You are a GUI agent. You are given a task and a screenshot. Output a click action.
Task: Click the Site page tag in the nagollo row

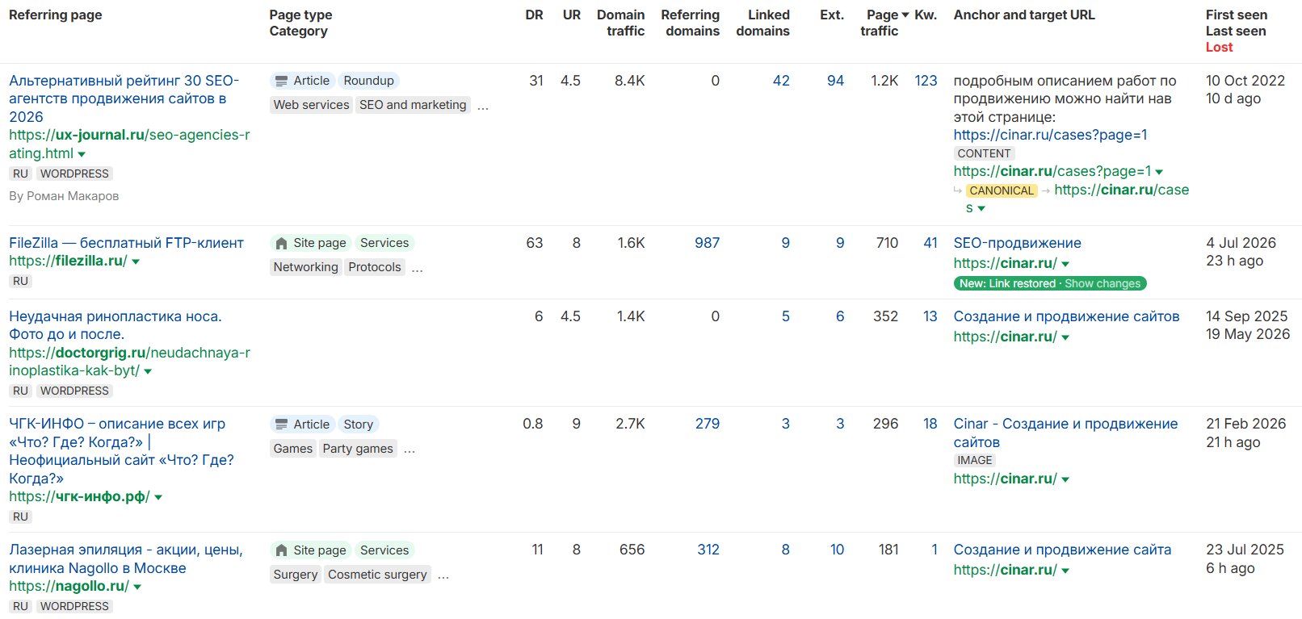[x=310, y=550]
